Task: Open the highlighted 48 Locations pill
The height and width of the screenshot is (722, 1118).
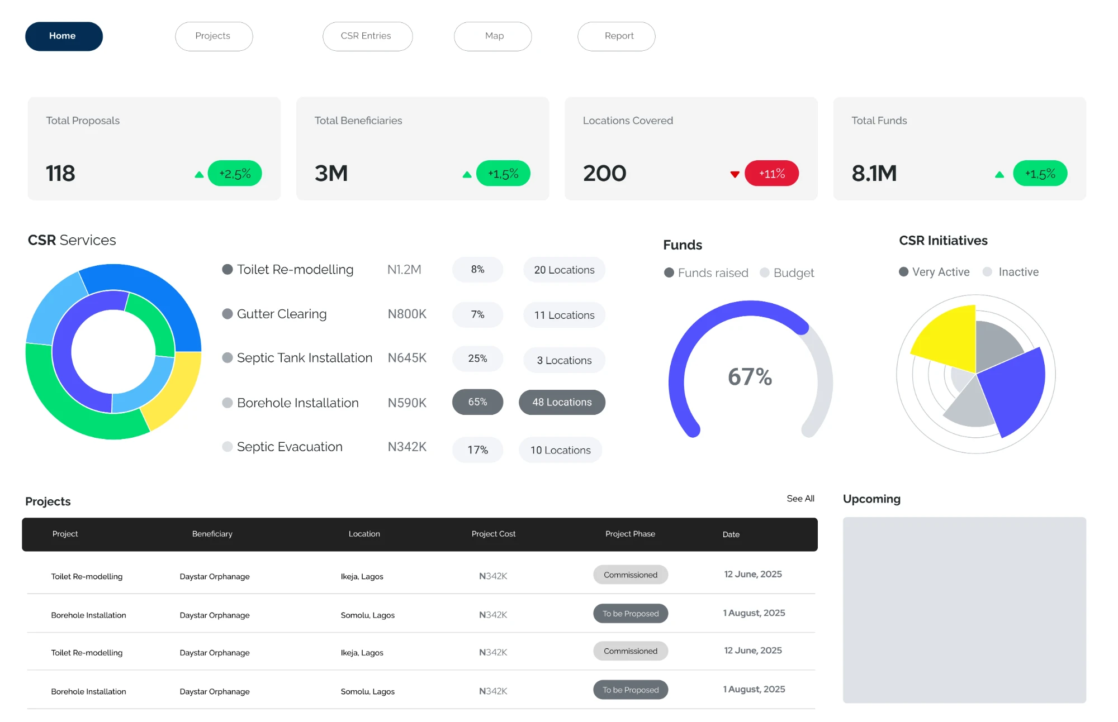Action: pos(562,402)
